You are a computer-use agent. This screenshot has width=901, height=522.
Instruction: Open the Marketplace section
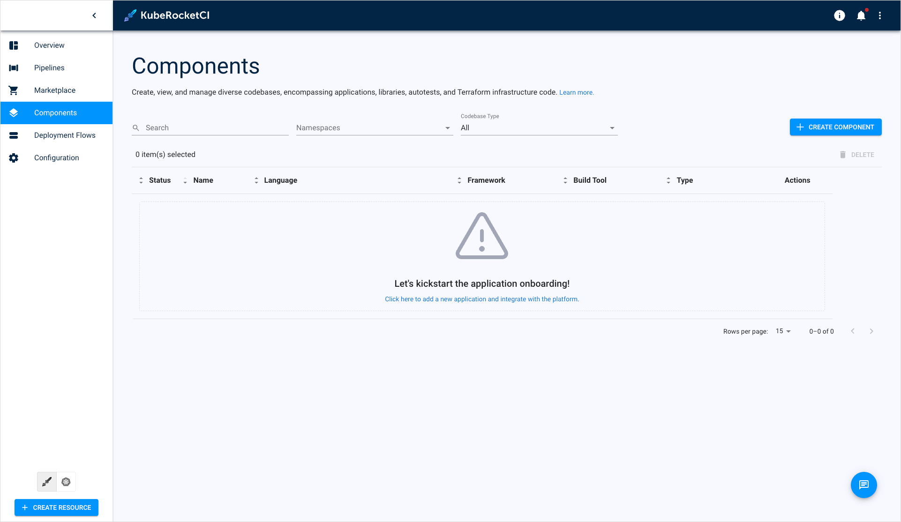55,90
